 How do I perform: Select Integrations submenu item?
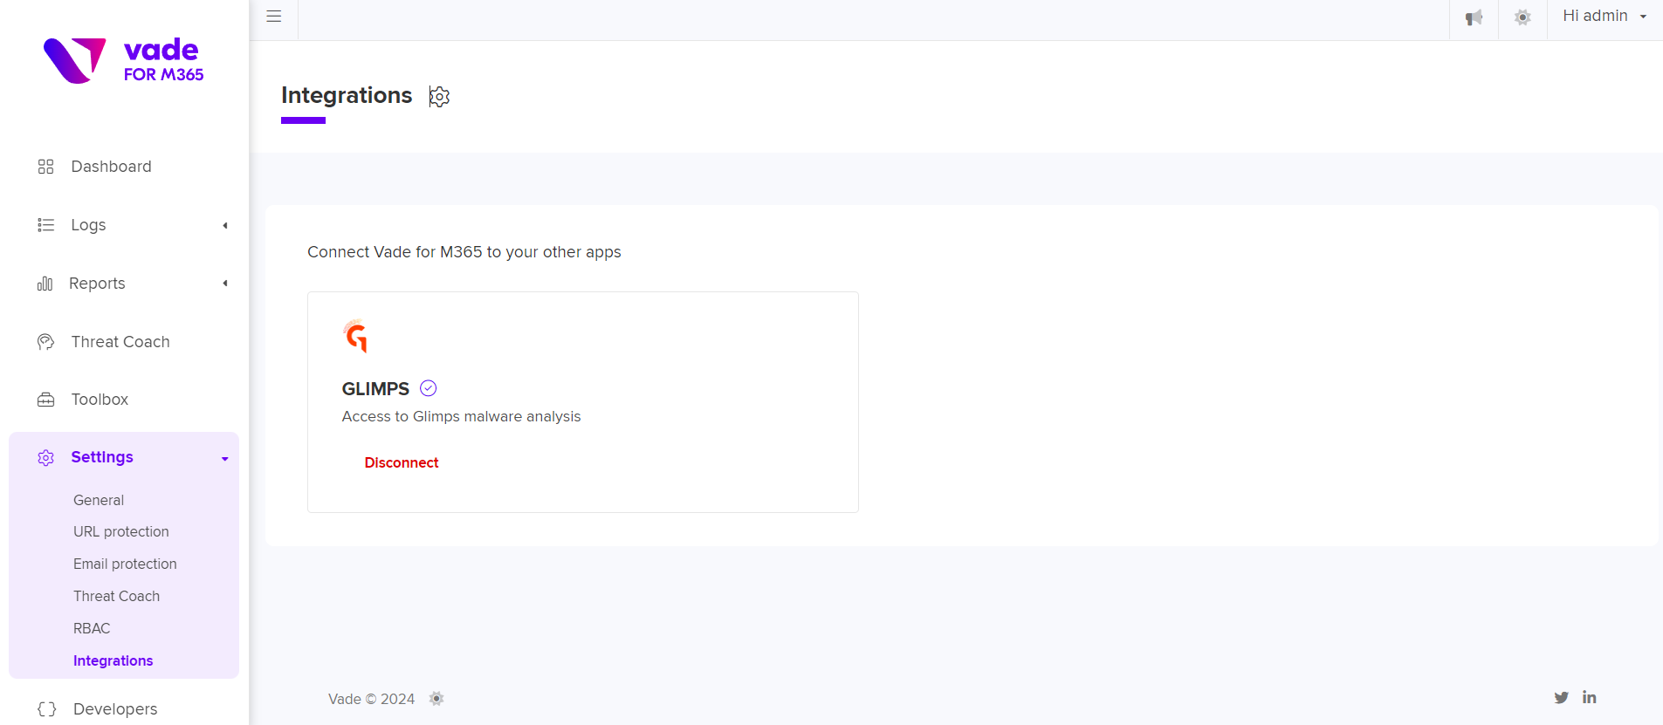pos(113,660)
